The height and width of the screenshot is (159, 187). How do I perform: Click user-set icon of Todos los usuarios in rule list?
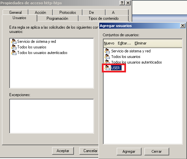point(14,47)
